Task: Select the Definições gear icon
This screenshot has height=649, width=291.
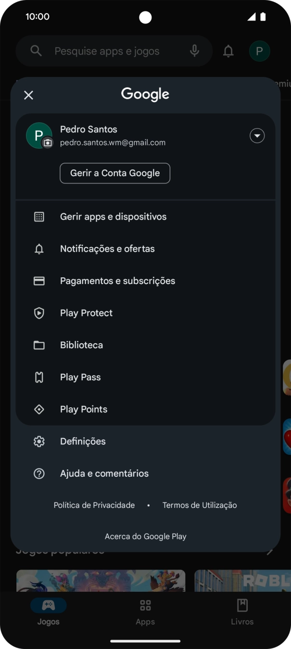Action: [x=39, y=441]
